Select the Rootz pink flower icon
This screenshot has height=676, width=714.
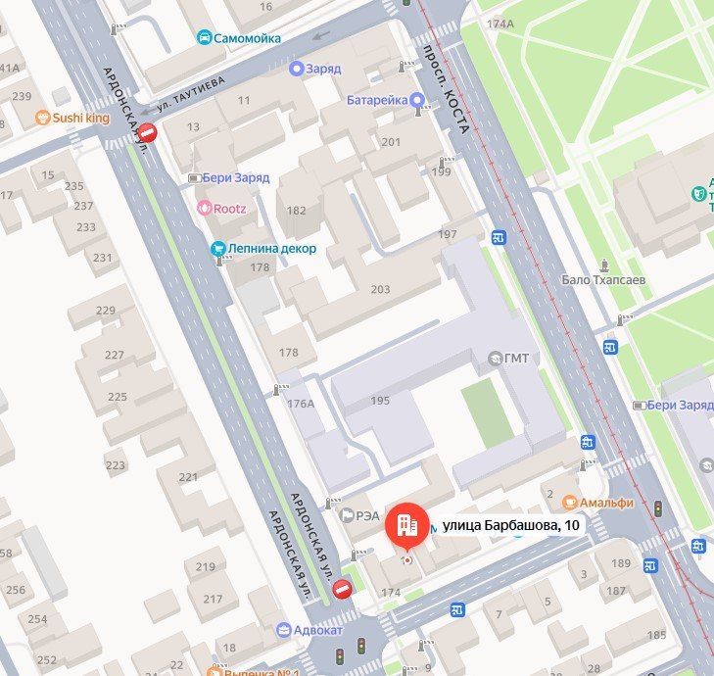(204, 209)
